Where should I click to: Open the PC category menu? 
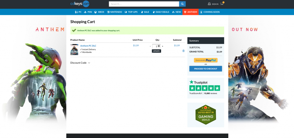pyautogui.click(x=78, y=12)
